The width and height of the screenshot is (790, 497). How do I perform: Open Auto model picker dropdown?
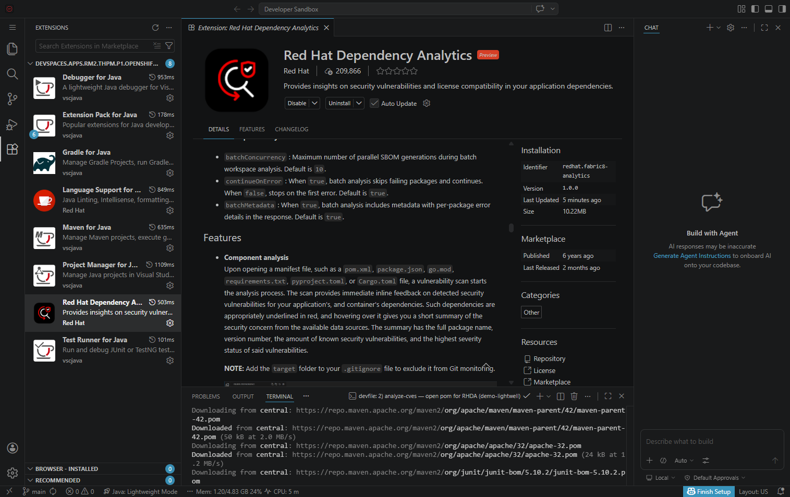(x=684, y=461)
